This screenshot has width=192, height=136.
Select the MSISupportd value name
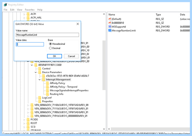tap(119, 26)
